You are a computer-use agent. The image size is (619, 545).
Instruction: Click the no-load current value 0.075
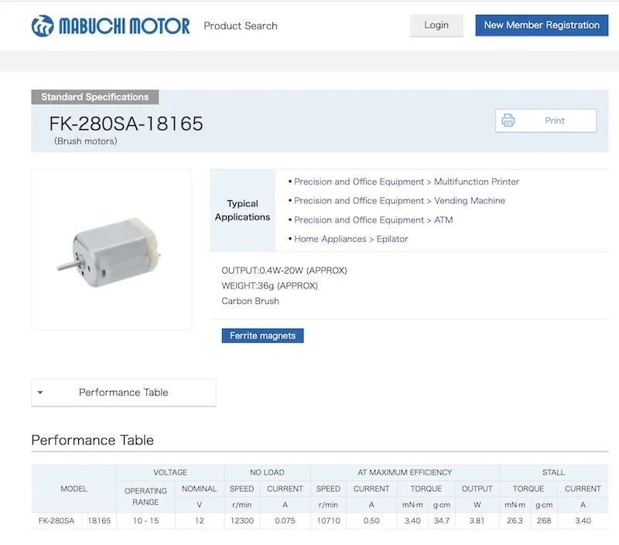(x=285, y=520)
